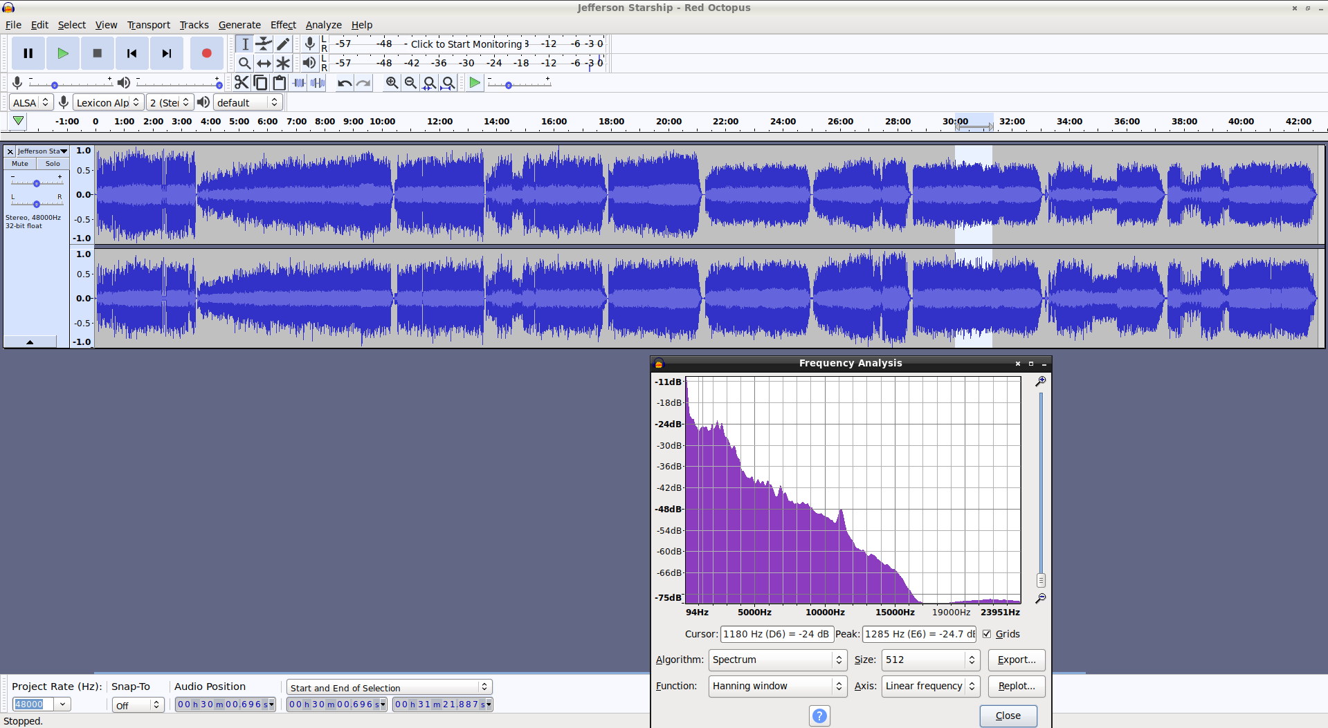
Task: Toggle the Grids checkbox
Action: pyautogui.click(x=987, y=634)
